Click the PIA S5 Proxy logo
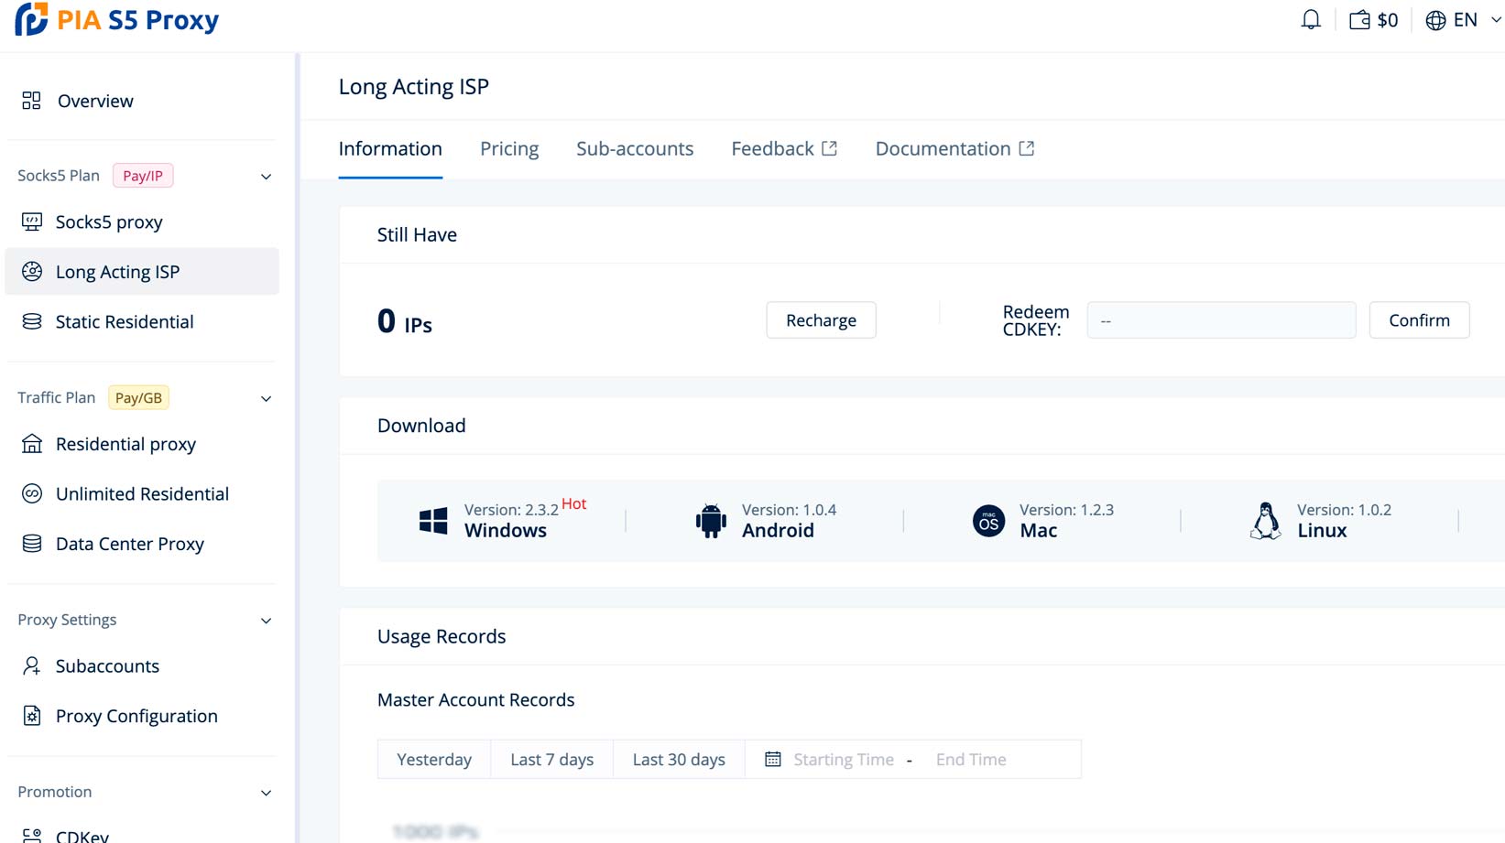The width and height of the screenshot is (1505, 843). (117, 20)
